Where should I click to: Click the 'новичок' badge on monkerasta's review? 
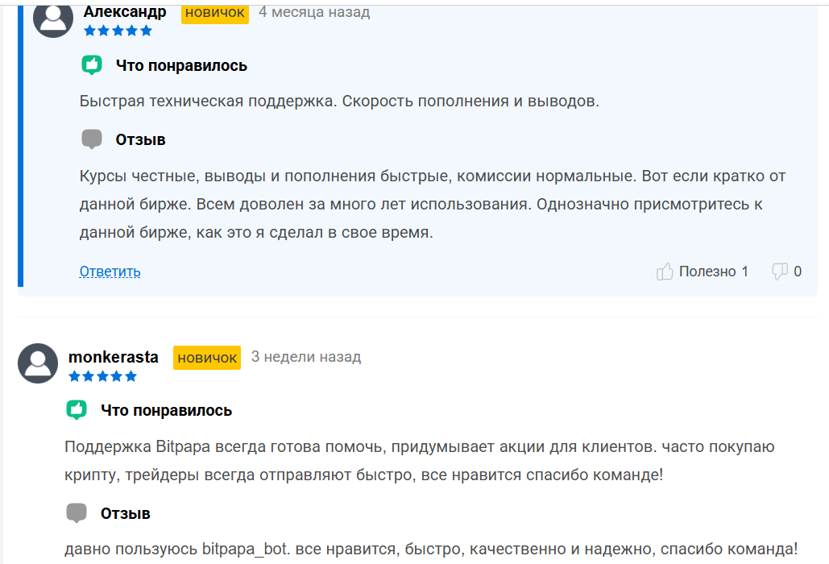point(206,358)
